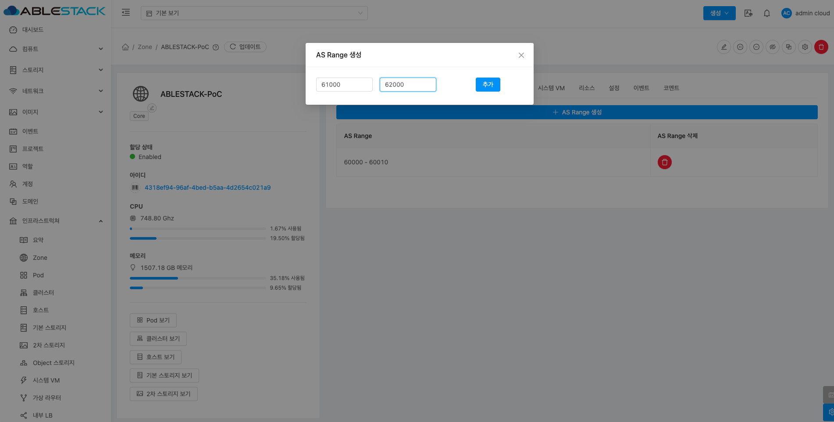The width and height of the screenshot is (834, 422).
Task: Click the help question icon beside ABLESTACK-PoC
Action: [x=216, y=47]
